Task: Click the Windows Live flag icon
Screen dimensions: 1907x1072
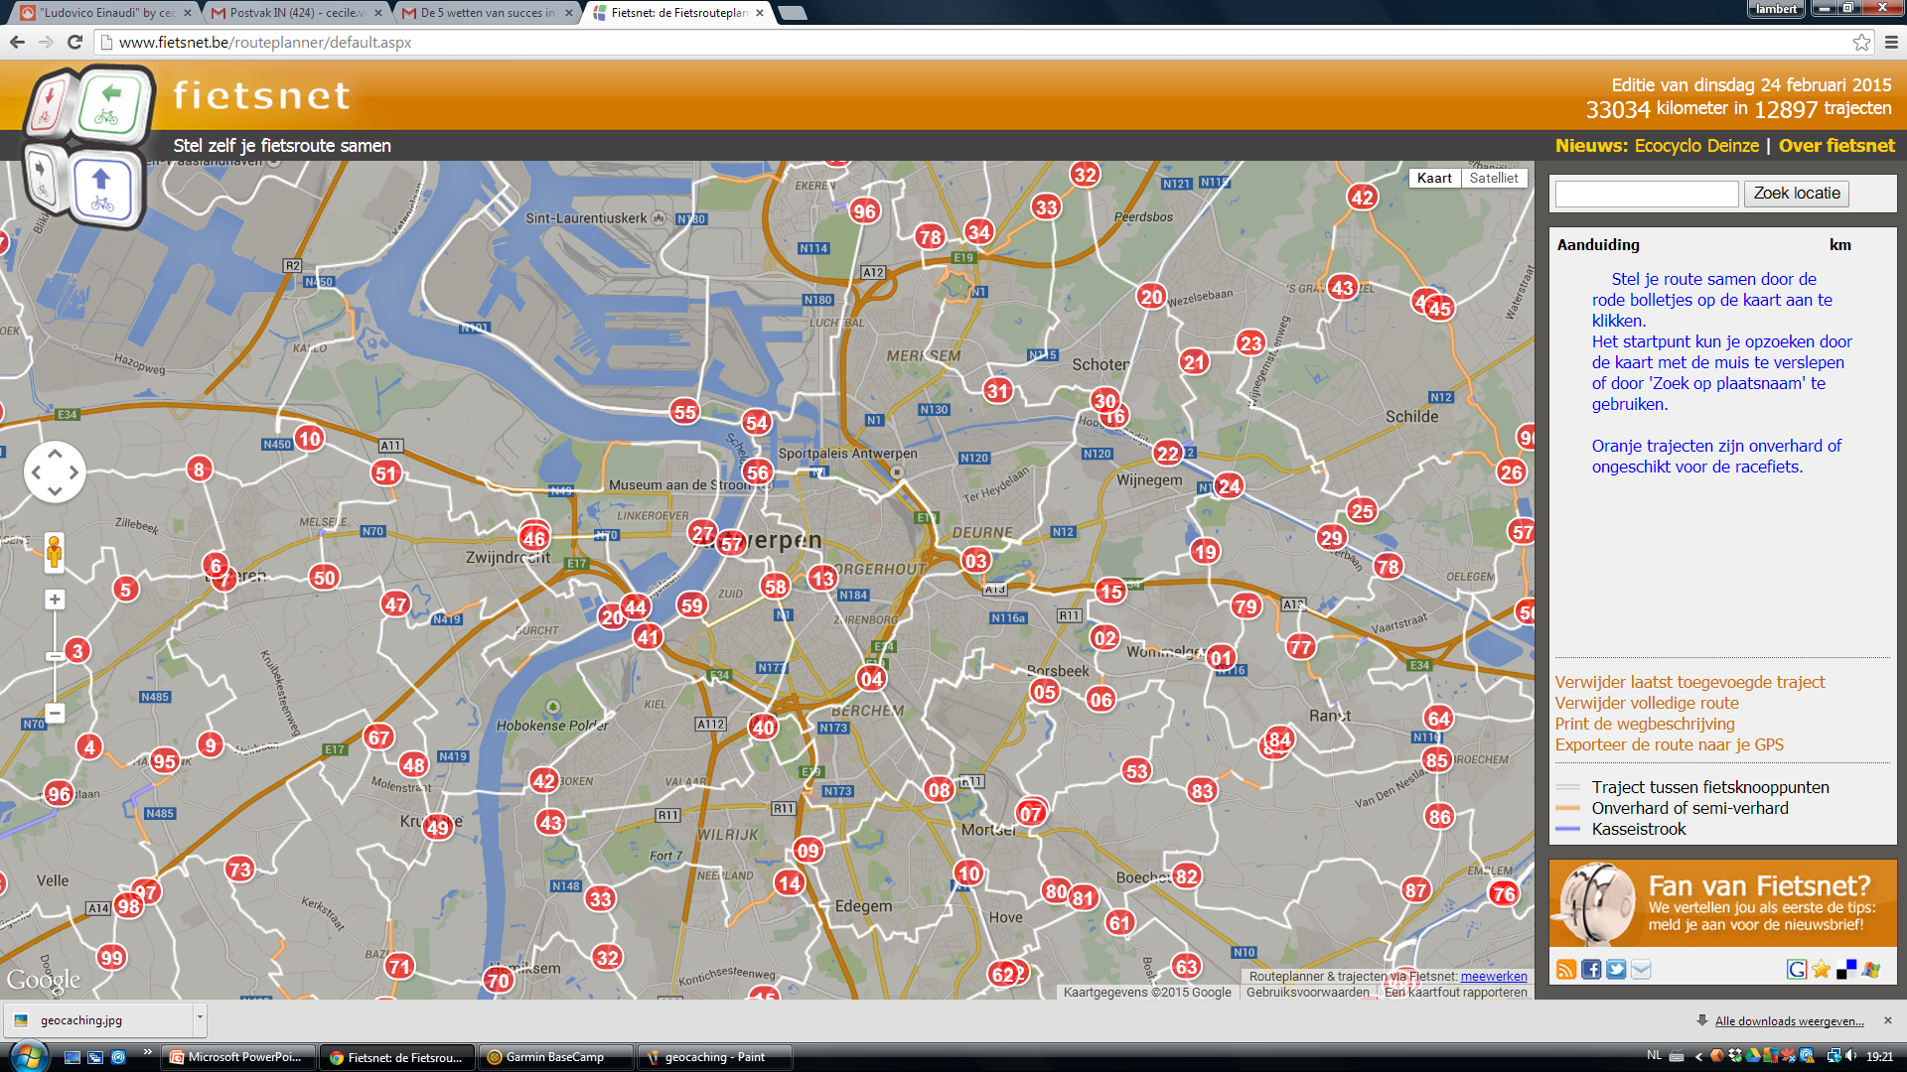Action: click(x=1871, y=970)
